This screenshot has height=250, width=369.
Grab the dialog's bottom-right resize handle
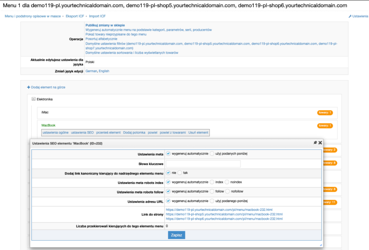coord(320,245)
